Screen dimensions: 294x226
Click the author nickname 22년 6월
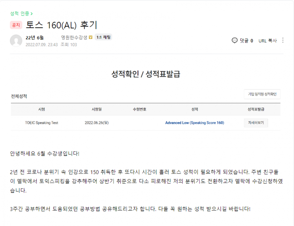tap(35, 37)
